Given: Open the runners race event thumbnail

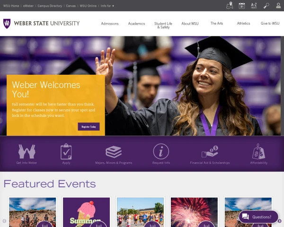Looking at the screenshot, I should (x=140, y=212).
